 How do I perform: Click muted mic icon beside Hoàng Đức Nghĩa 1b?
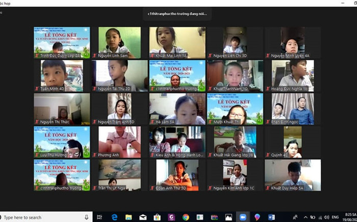click(x=268, y=89)
